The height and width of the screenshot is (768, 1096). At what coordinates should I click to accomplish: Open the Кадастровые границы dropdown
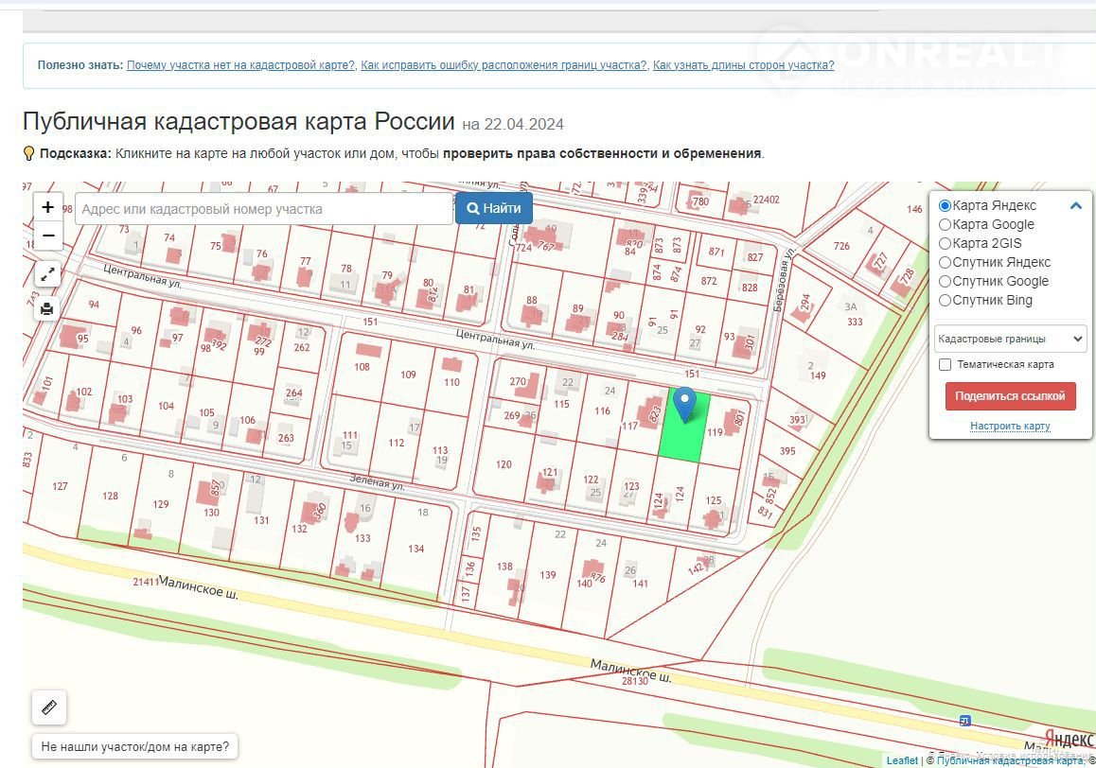[x=1009, y=339]
